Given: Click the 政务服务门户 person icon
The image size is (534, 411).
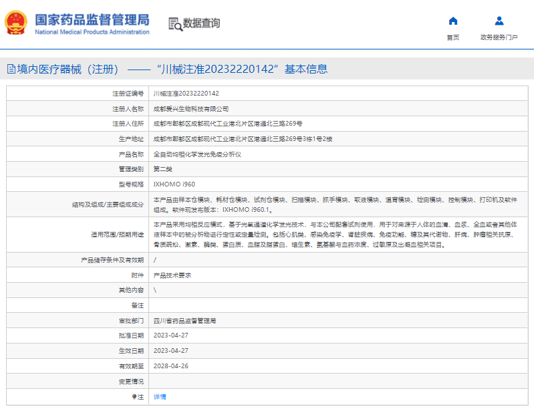Looking at the screenshot, I should [x=499, y=21].
